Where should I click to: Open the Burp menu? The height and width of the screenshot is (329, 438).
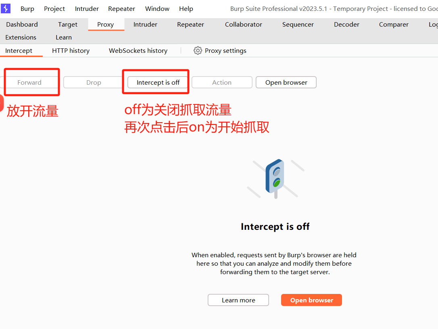(27, 8)
